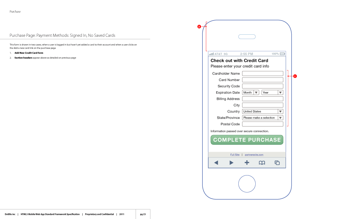Tap the forward navigation arrow icon
Viewport: 339px width, 219px height.
click(231, 162)
